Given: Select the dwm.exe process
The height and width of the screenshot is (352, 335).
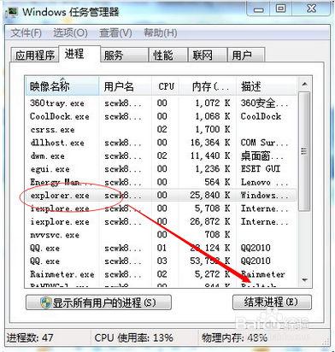Looking at the screenshot, I should click(x=162, y=155).
